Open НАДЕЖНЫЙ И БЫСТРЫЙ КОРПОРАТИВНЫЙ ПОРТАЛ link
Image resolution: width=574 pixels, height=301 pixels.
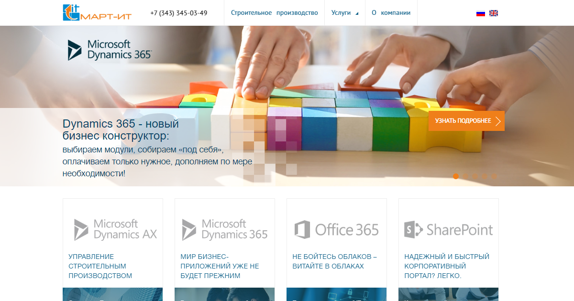(447, 266)
